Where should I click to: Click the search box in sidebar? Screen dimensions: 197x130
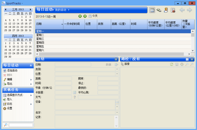point(21,125)
